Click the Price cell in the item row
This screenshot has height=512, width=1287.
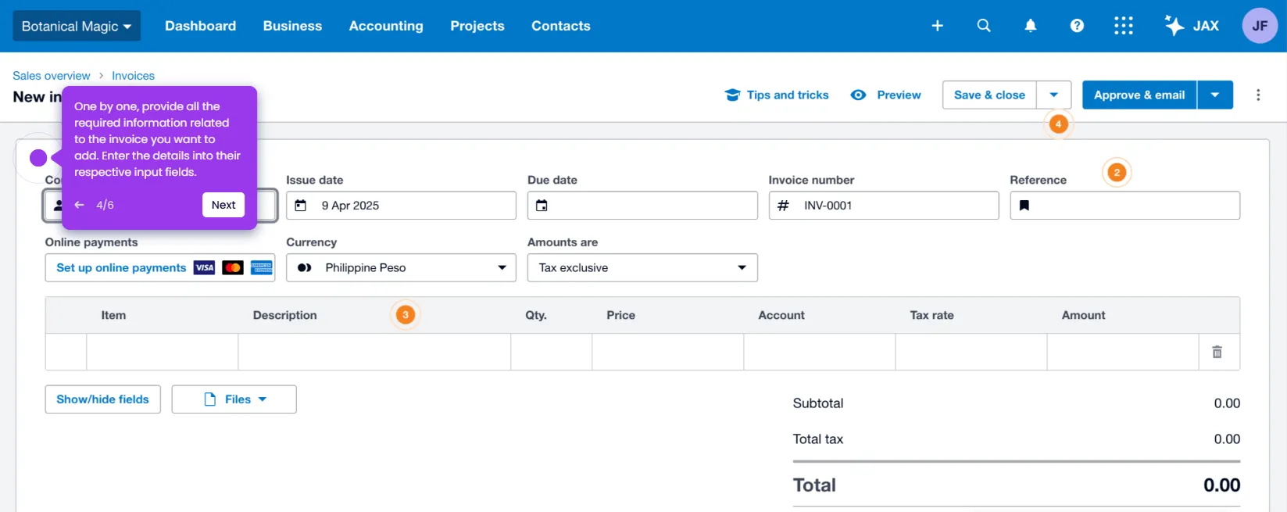coord(668,352)
